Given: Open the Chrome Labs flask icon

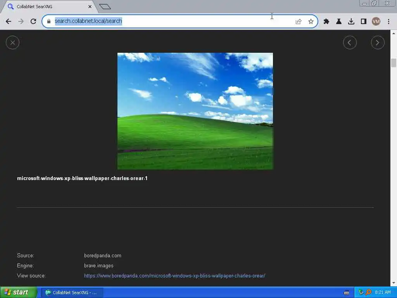Looking at the screenshot, I should point(339,22).
